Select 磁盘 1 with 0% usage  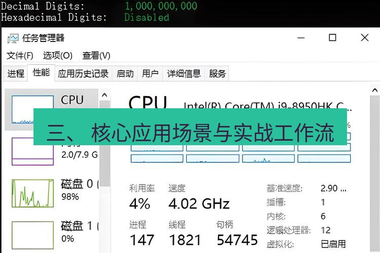point(54,235)
